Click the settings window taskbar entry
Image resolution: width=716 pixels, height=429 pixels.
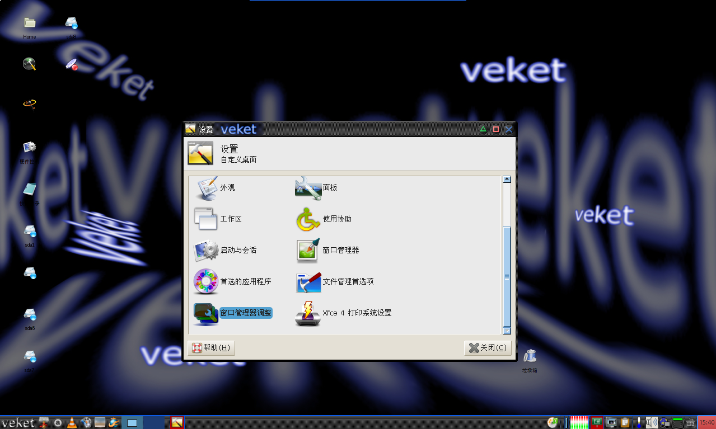[x=177, y=422]
